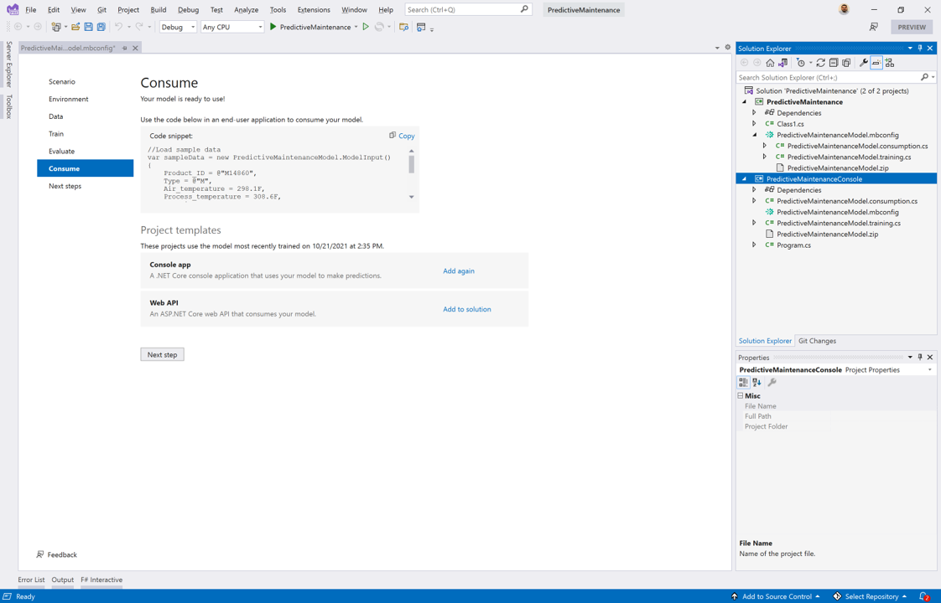Start debugging PredictiveMaintenance with green play icon
Viewport: 941px width, 603px height.
[x=273, y=27]
